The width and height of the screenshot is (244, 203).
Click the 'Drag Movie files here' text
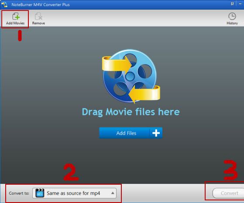[x=131, y=112]
